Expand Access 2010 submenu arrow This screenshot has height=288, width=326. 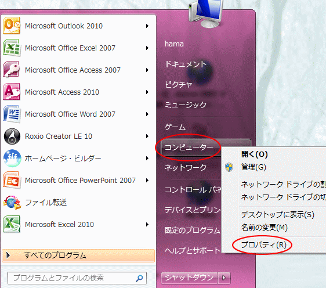(147, 92)
